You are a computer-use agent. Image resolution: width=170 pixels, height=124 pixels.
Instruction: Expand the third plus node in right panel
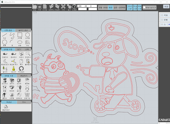(x=162, y=24)
